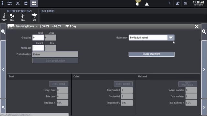Click the Production type Finisher field
The image size is (207, 116).
[x=55, y=54]
